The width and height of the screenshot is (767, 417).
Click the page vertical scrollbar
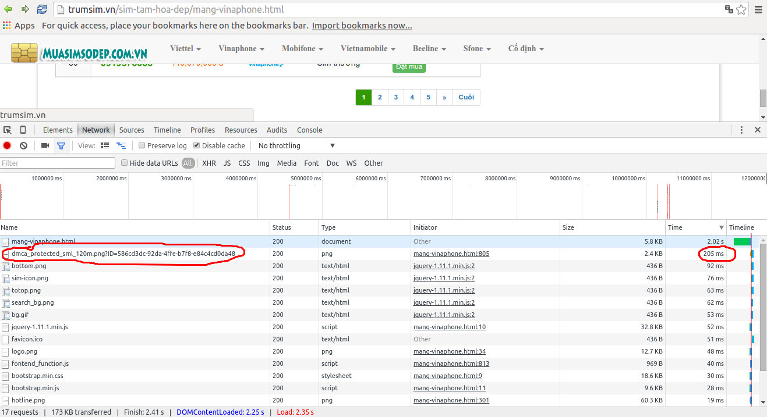coord(763,99)
